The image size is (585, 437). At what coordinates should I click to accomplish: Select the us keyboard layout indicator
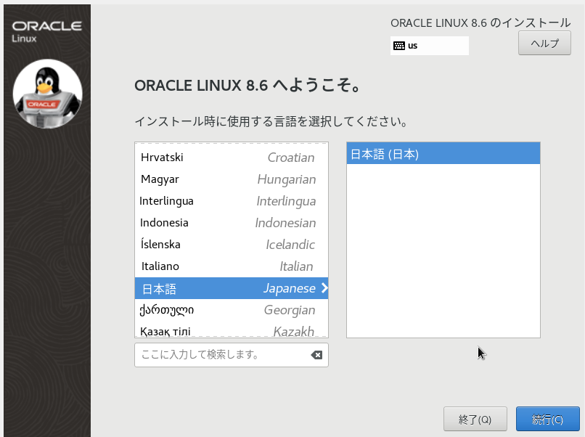(430, 46)
